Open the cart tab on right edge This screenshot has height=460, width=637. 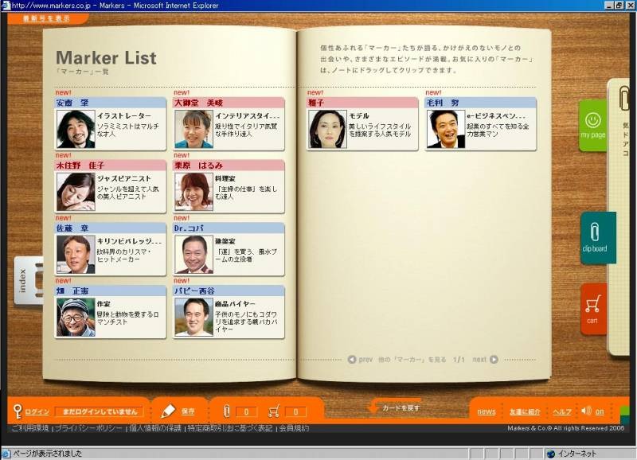[592, 309]
